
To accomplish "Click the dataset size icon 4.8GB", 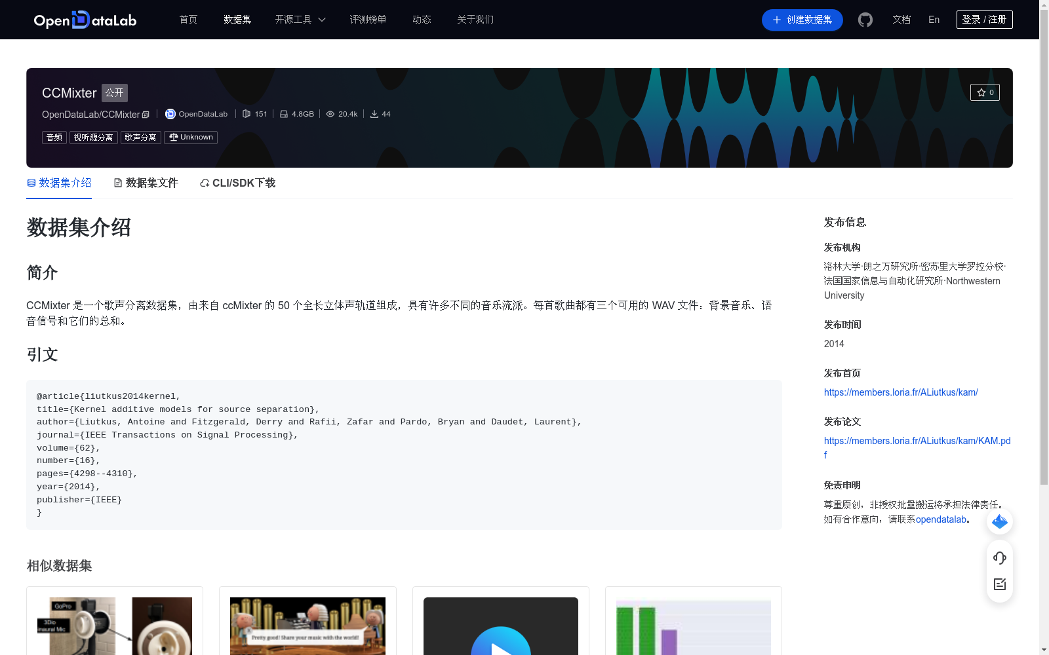I will [x=284, y=114].
